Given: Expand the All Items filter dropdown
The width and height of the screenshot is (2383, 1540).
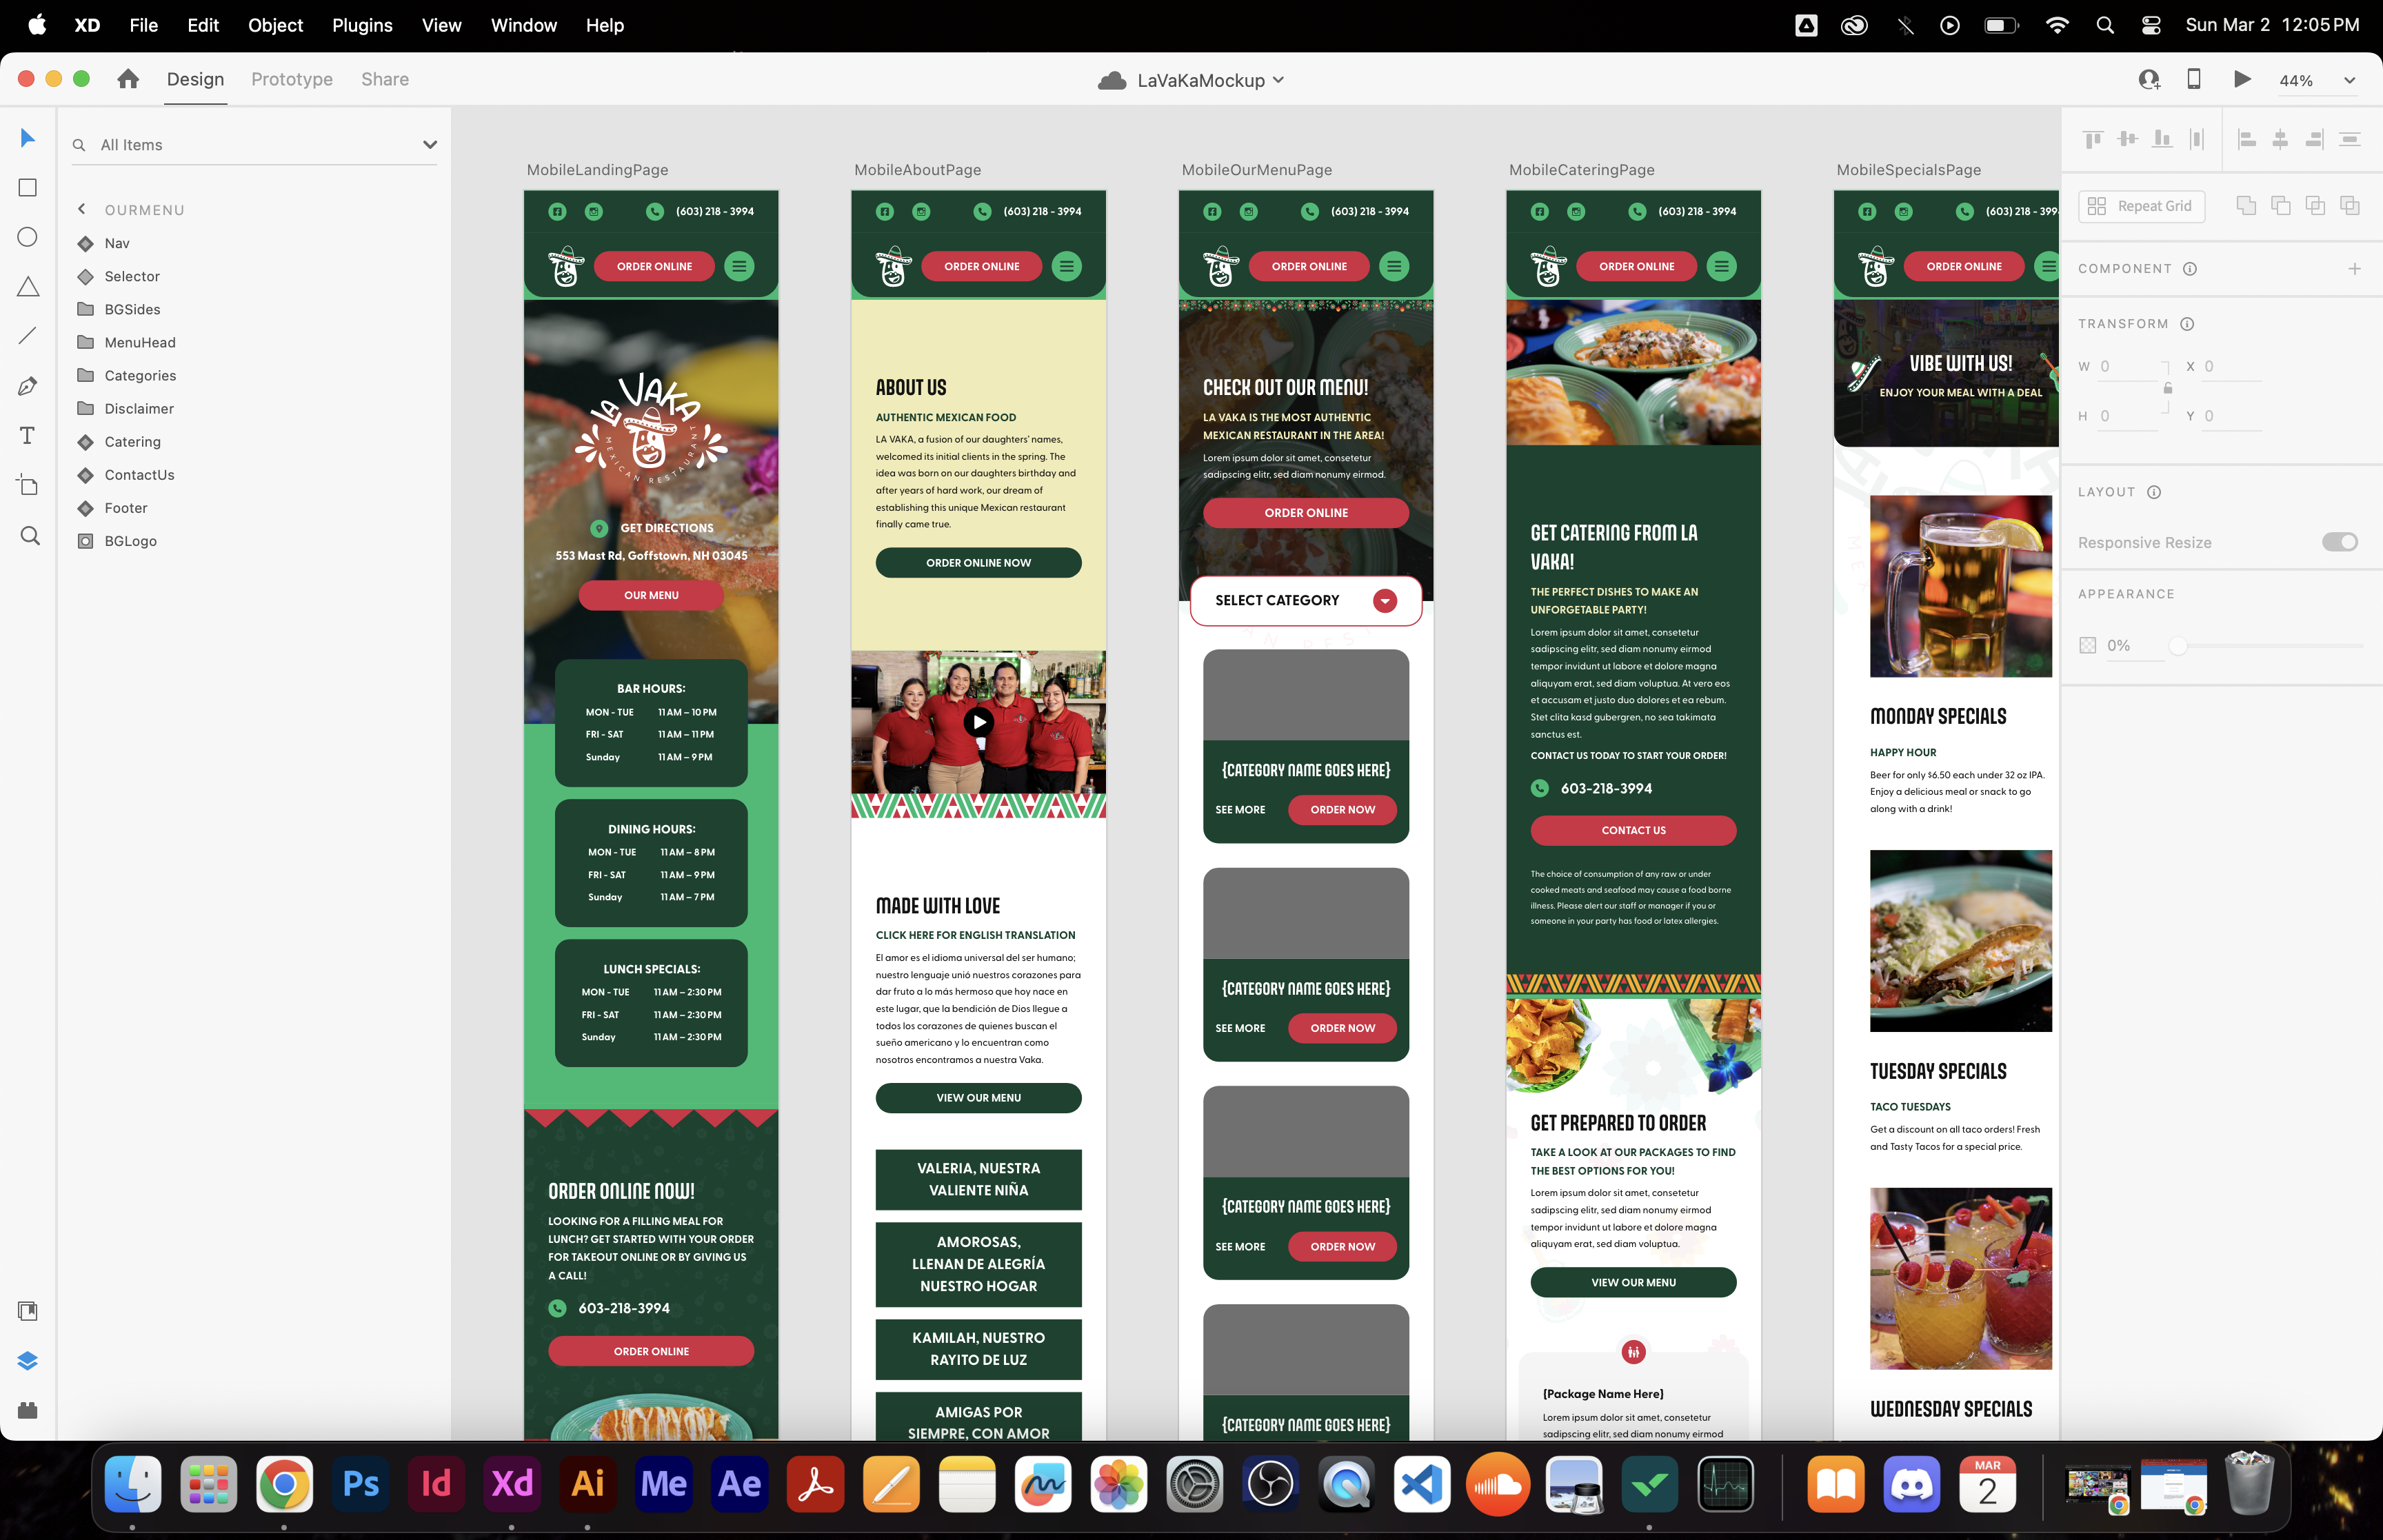Looking at the screenshot, I should click(x=430, y=145).
